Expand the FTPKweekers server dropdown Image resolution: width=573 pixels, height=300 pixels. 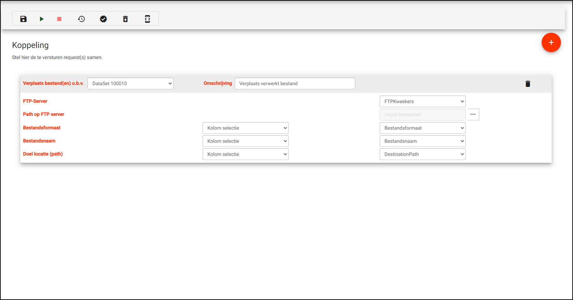pos(422,101)
